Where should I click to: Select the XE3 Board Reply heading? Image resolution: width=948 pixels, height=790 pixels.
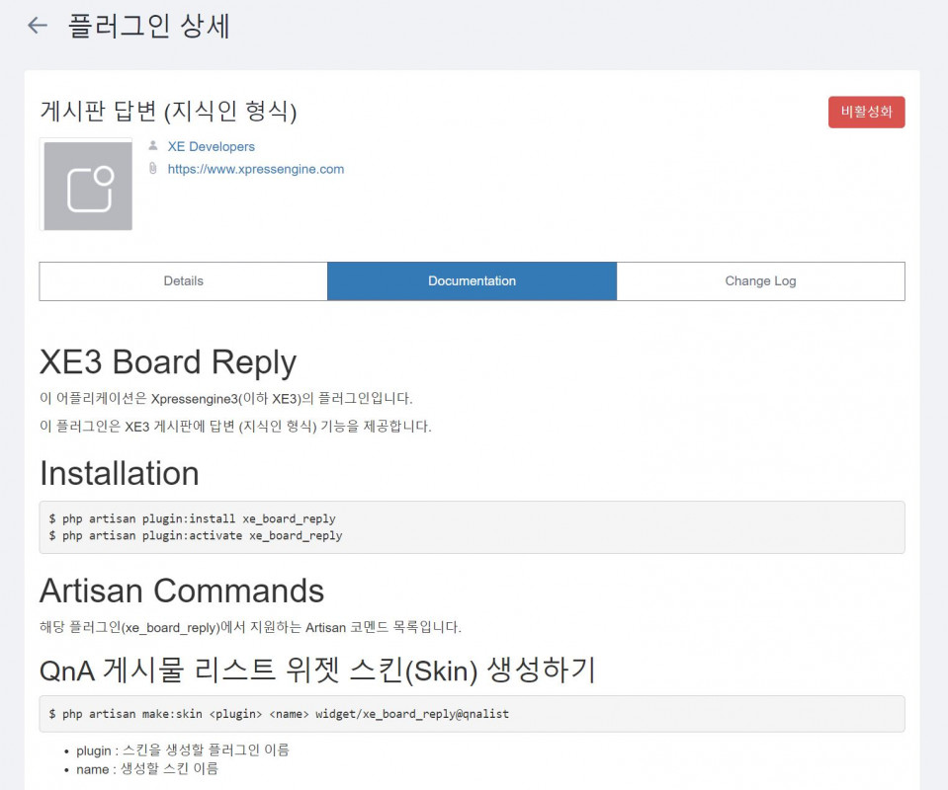(x=166, y=361)
